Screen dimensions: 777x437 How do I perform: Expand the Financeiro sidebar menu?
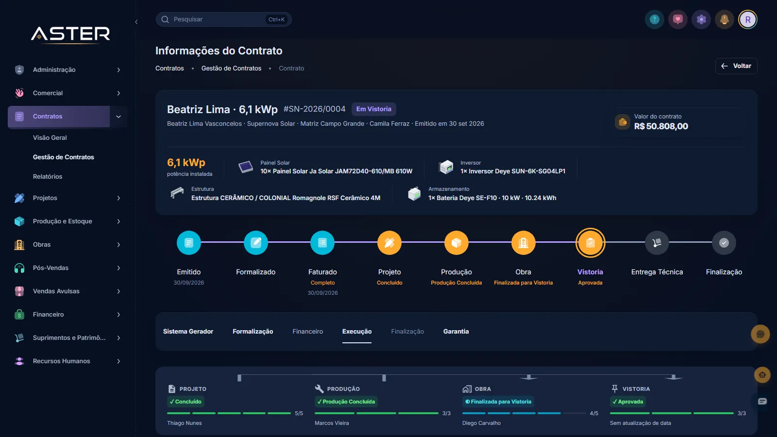tap(68, 315)
